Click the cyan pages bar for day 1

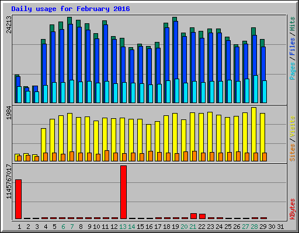(19, 94)
